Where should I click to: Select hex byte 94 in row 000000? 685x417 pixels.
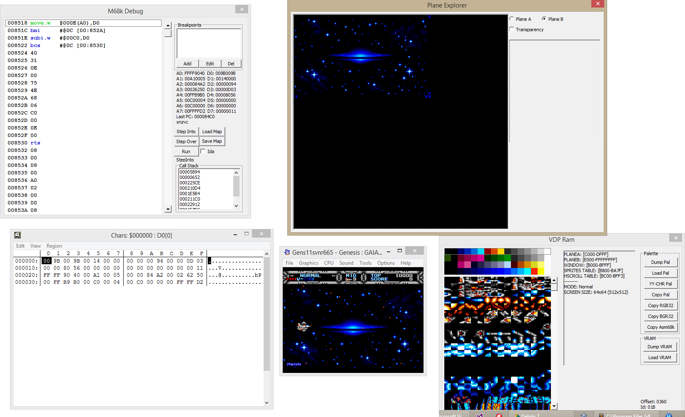[x=160, y=261]
